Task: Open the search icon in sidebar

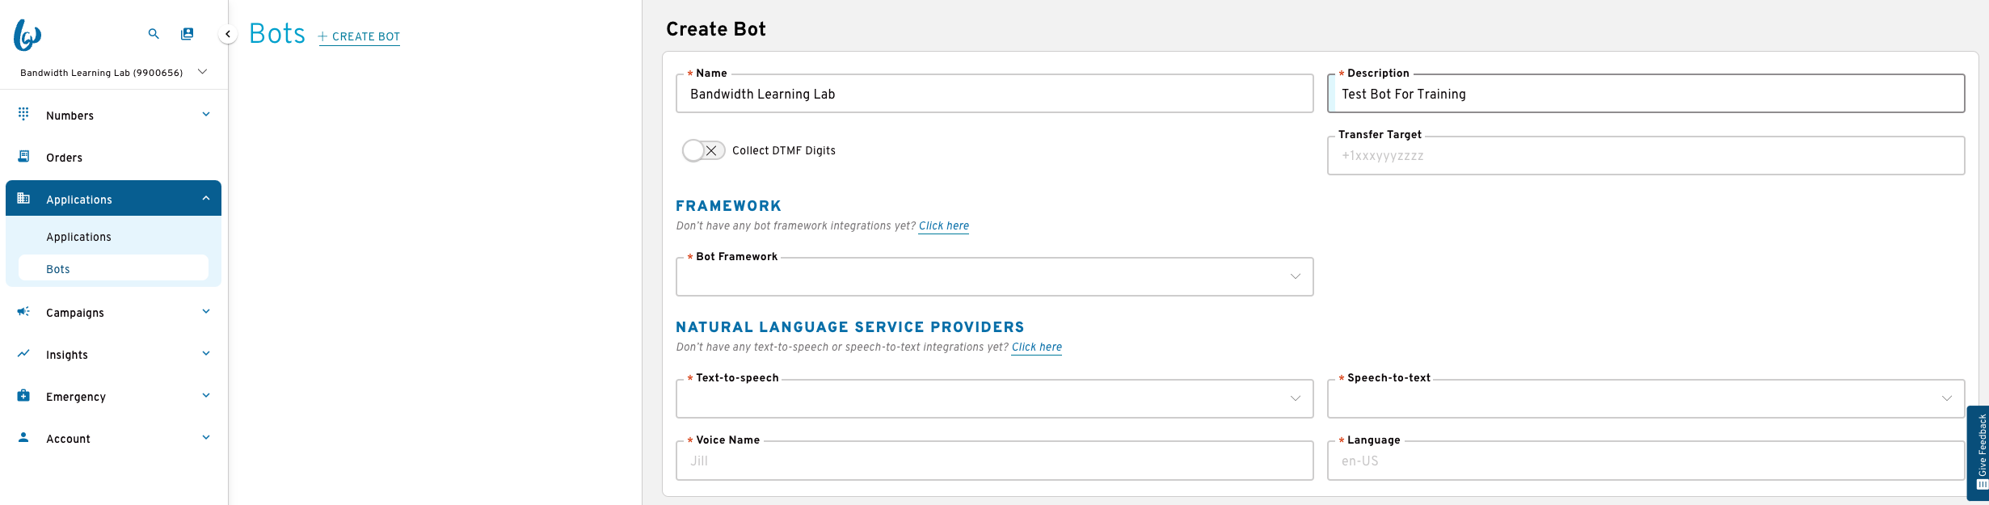Action: point(154,34)
